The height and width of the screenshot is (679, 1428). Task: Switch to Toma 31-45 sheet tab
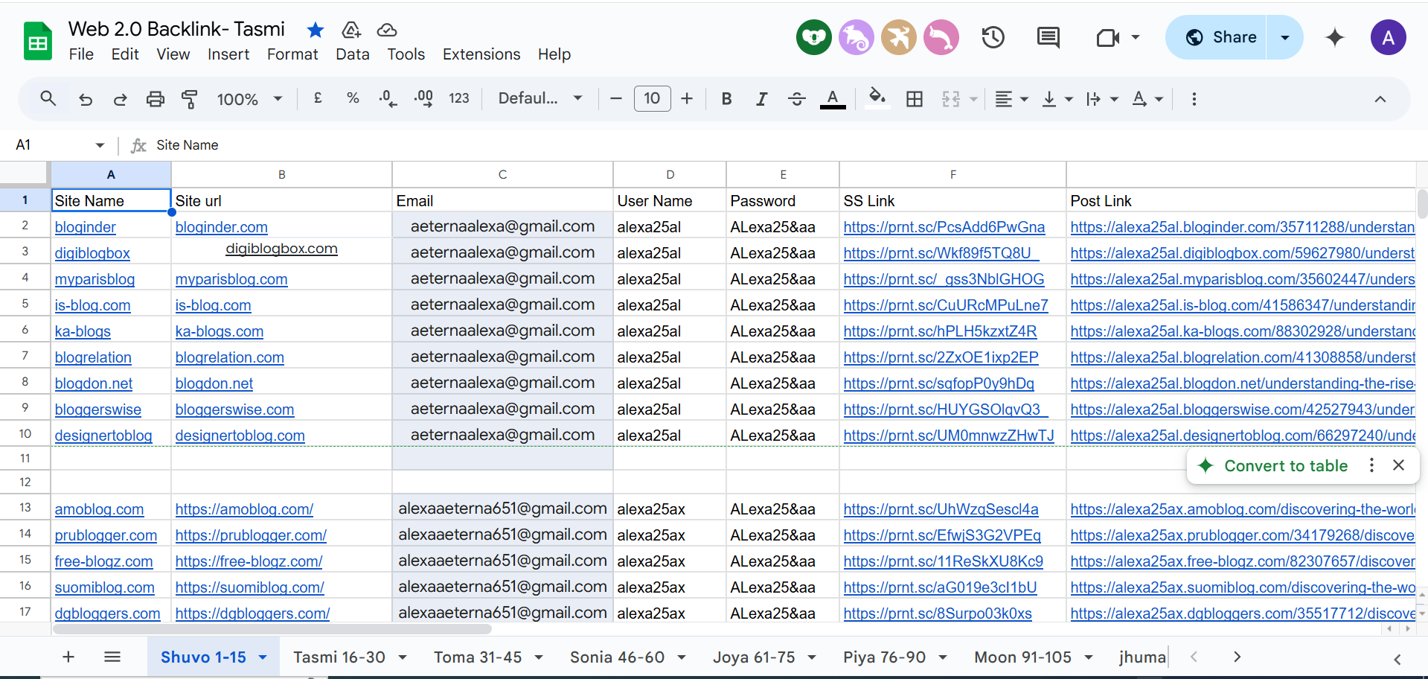coord(478,657)
